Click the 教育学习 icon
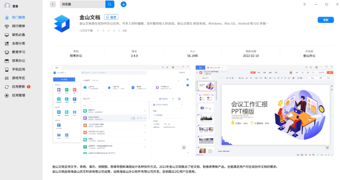Viewport: 340px width, 180px height. pyautogui.click(x=7, y=52)
